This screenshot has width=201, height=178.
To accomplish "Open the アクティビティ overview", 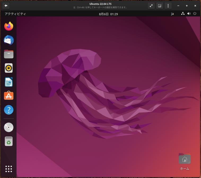I will tap(15, 14).
